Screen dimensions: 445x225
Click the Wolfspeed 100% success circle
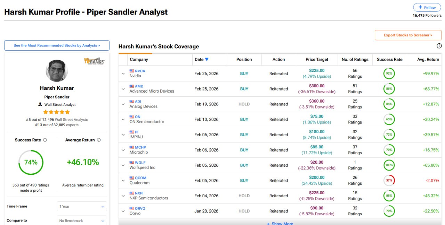click(389, 165)
